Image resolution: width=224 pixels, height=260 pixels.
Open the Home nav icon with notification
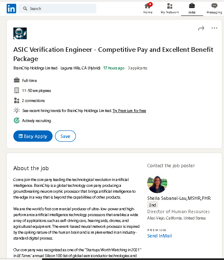(148, 6)
